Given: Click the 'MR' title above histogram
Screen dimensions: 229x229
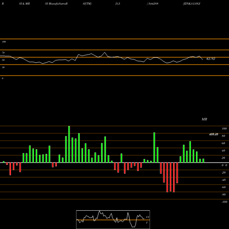Looking at the screenshot, I should click(x=204, y=119).
